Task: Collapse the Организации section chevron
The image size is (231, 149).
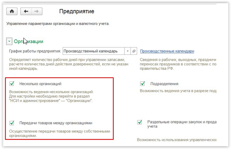Action: 9,42
